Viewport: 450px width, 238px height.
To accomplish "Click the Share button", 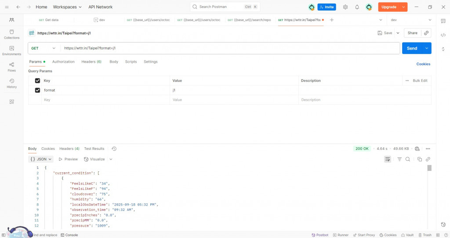I will [412, 33].
